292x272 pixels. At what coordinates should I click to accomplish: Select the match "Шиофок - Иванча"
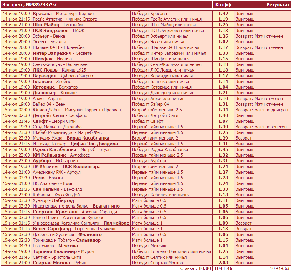coord(52,59)
